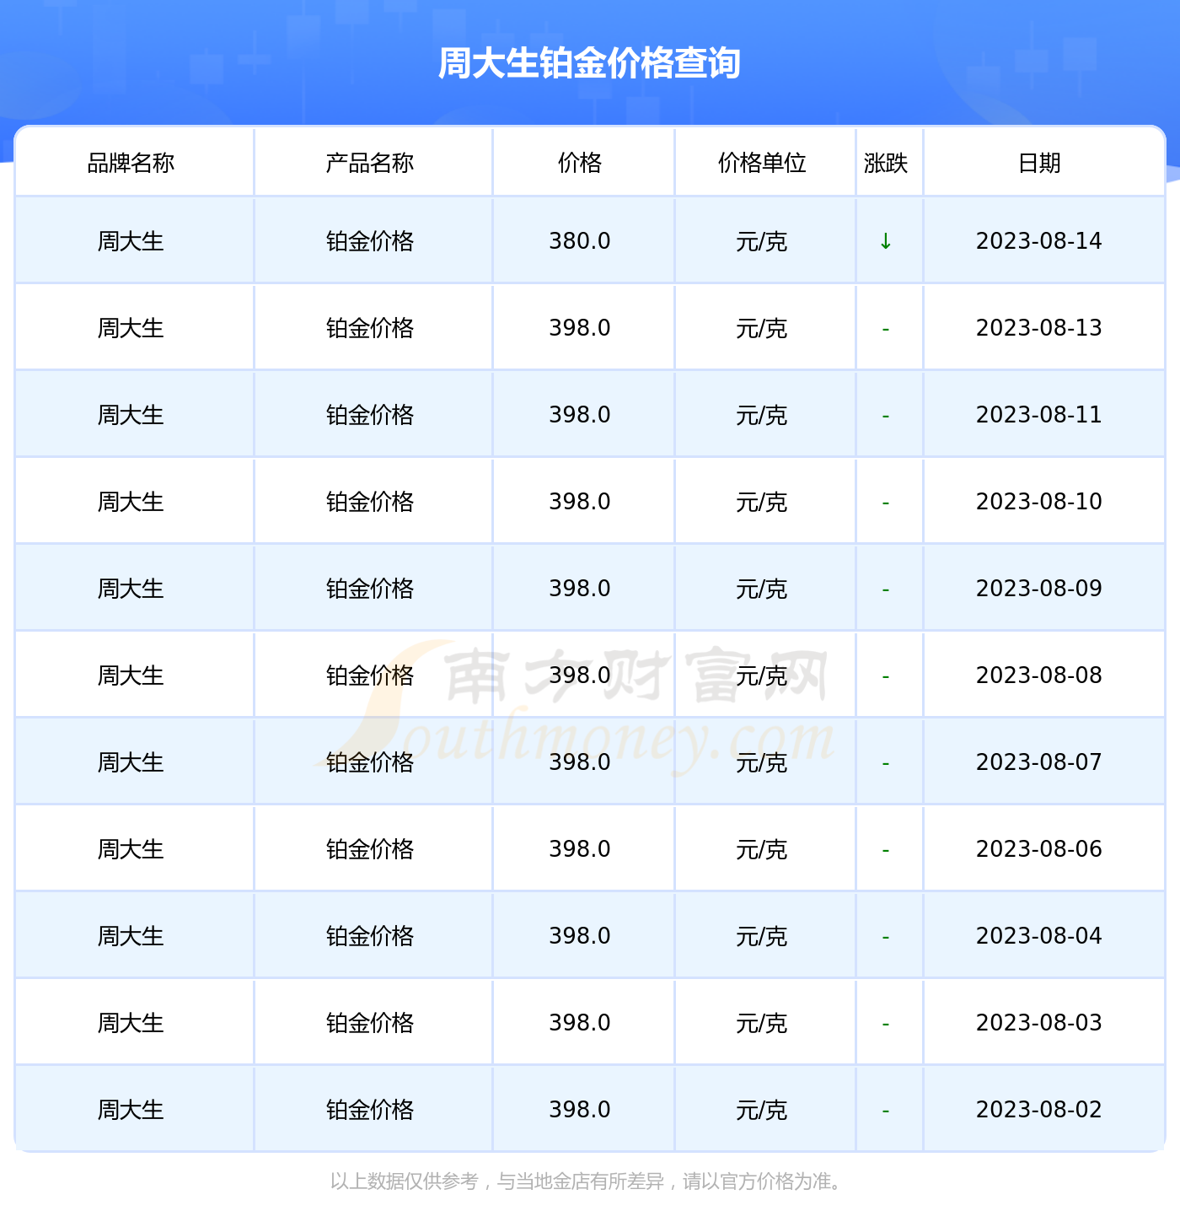Viewport: 1180px width, 1227px height.
Task: Click 铂金价格 in the 2023-08-09 row
Action: (x=370, y=589)
